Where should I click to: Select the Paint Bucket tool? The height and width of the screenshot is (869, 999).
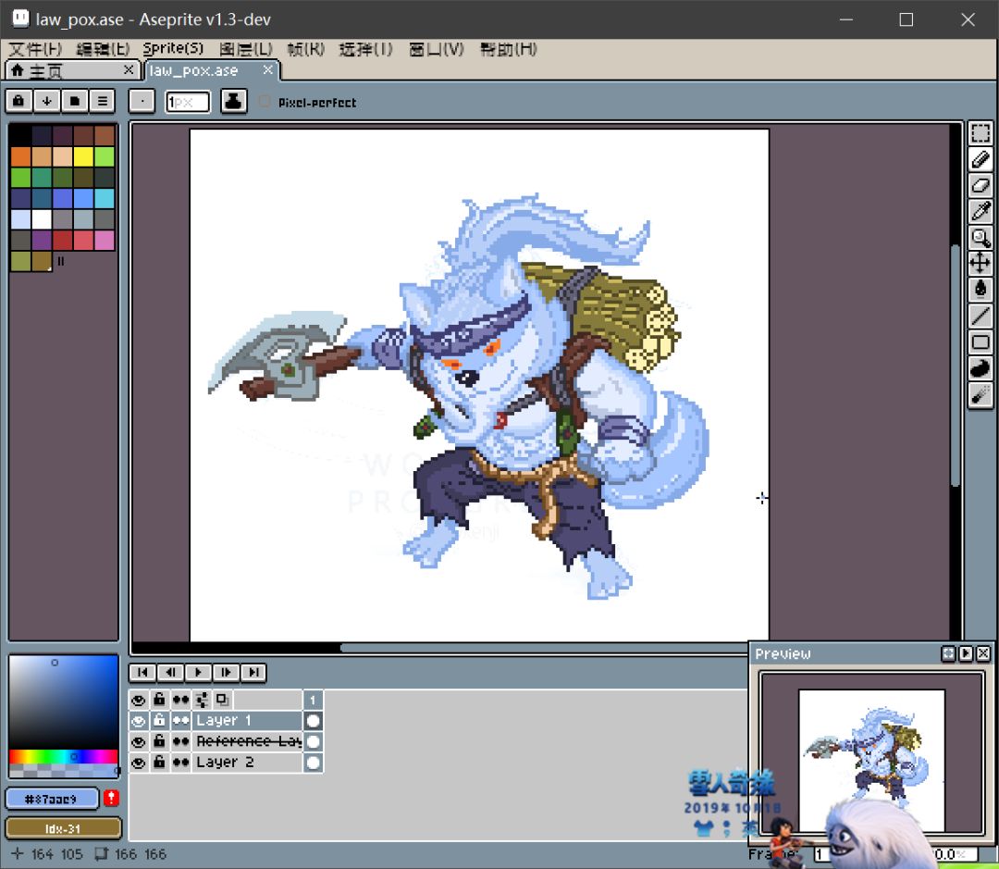coord(980,289)
